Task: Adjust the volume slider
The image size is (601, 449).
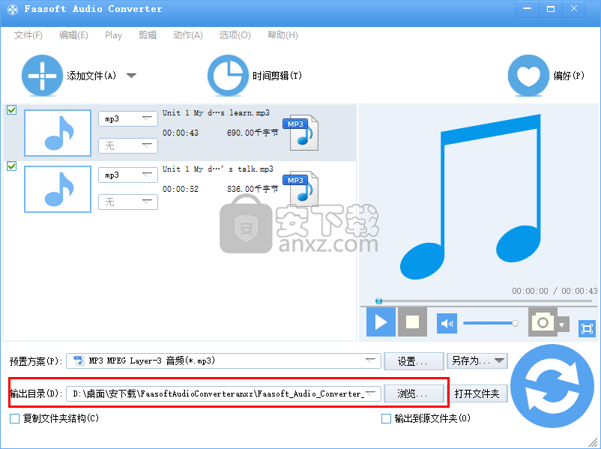Action: [491, 323]
